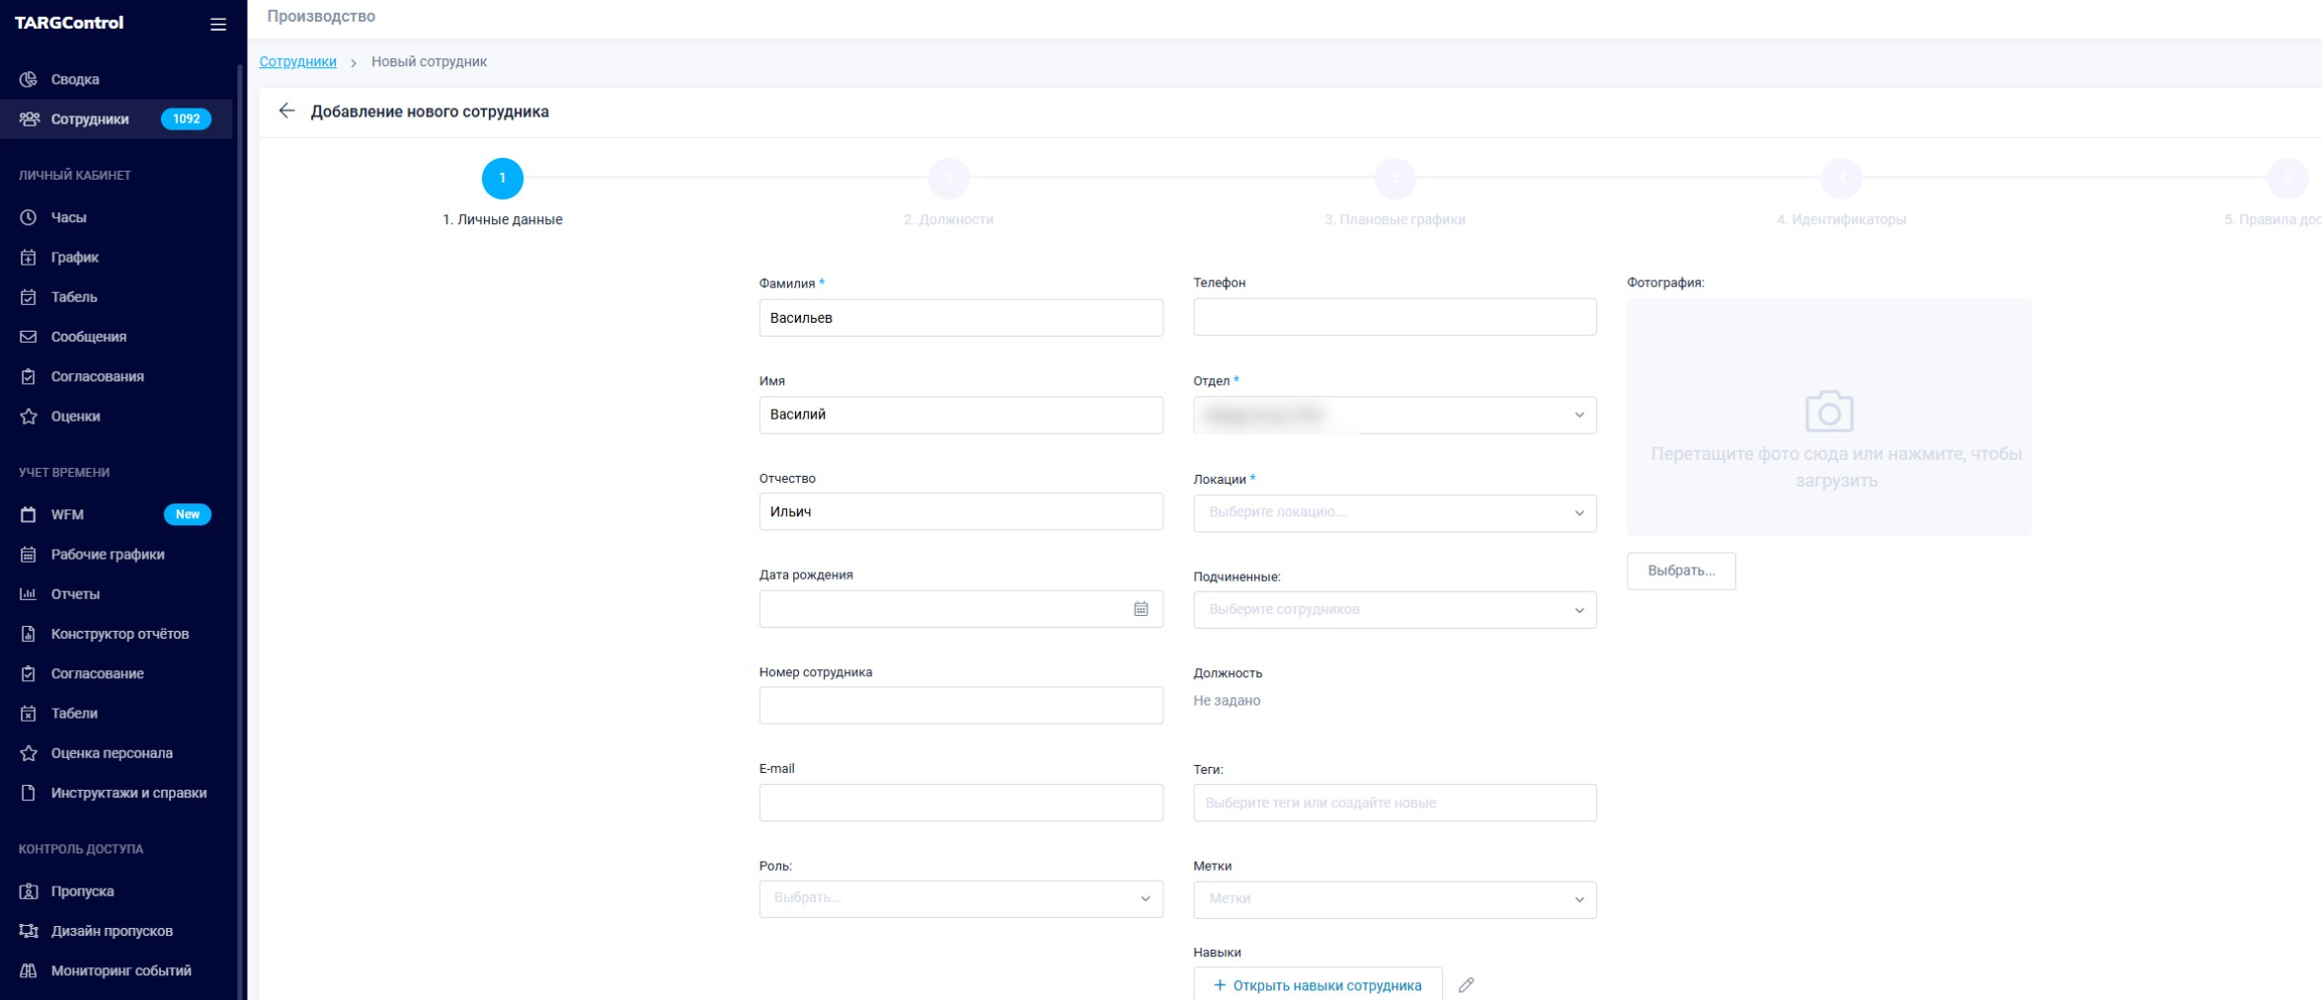Click Сотрудники breadcrumb link
Viewport: 2322px width, 1000px height.
[x=297, y=61]
